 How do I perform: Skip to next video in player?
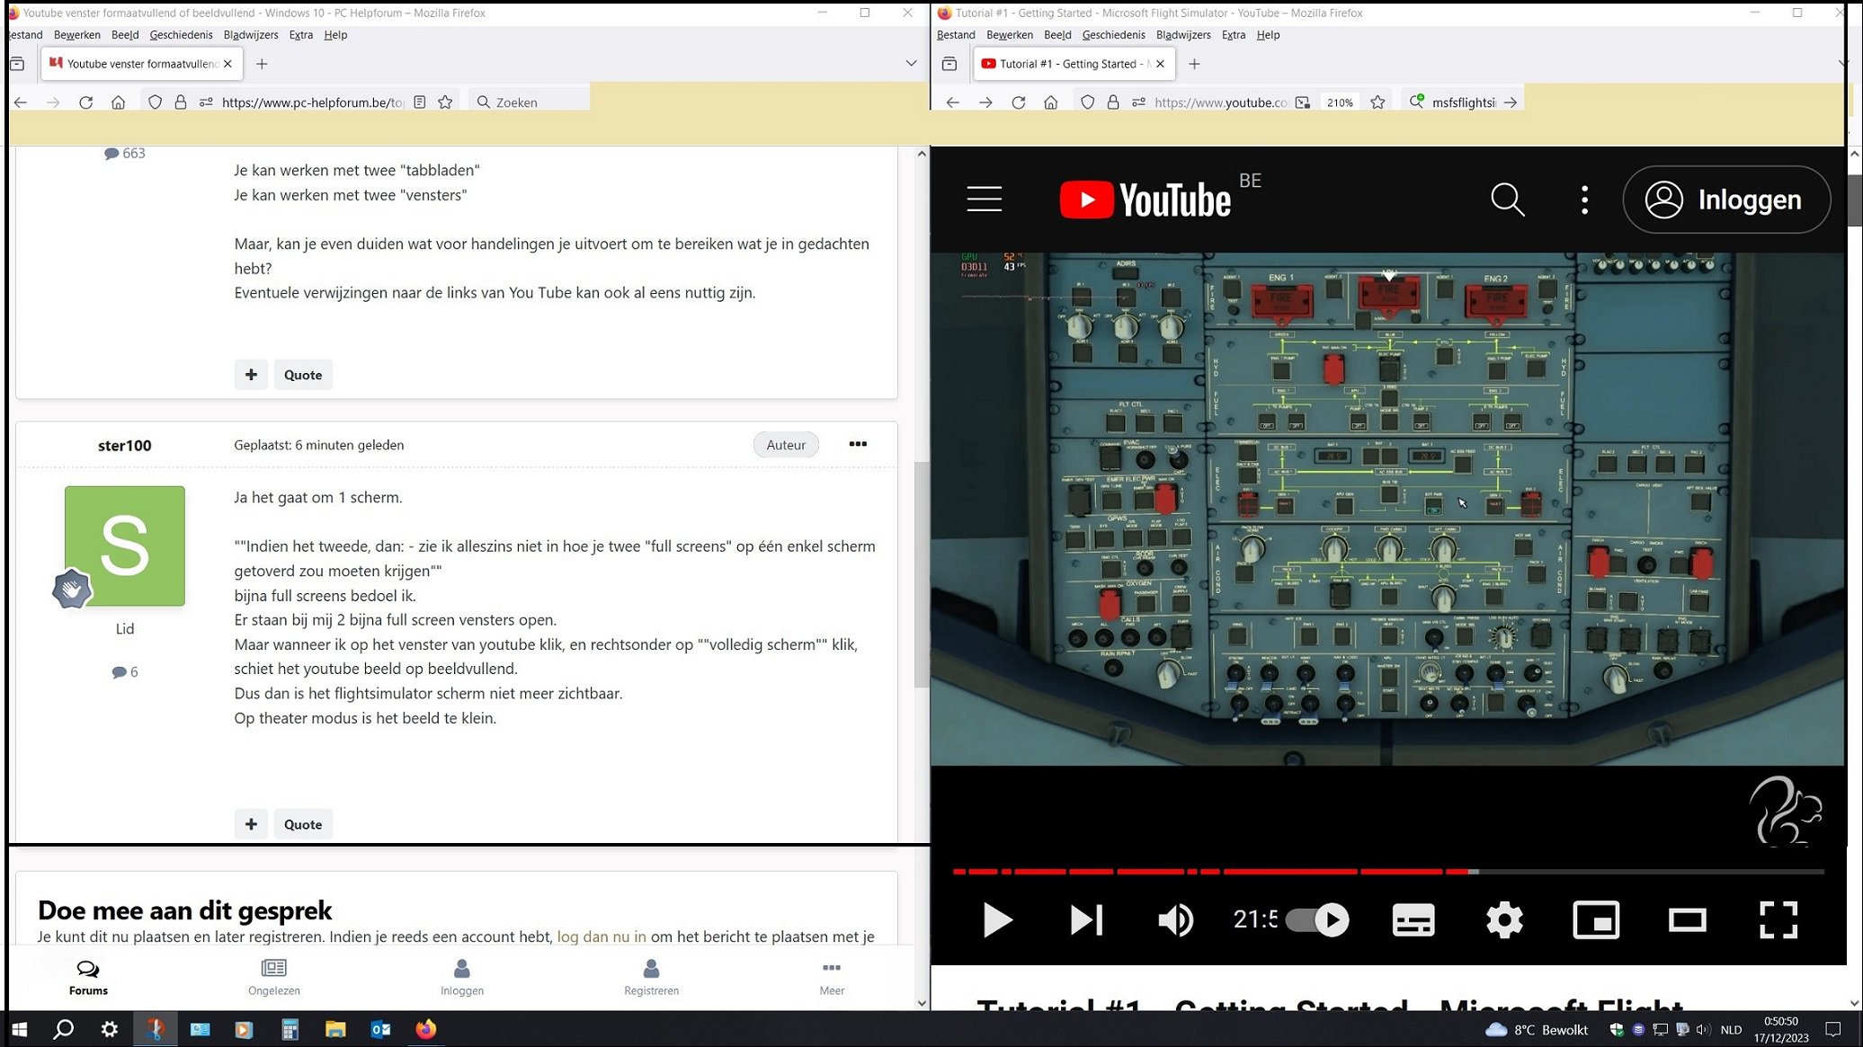pos(1085,919)
